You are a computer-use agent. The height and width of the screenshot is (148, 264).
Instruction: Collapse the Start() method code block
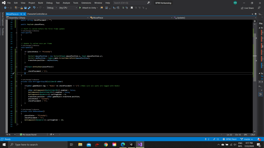[16, 33]
